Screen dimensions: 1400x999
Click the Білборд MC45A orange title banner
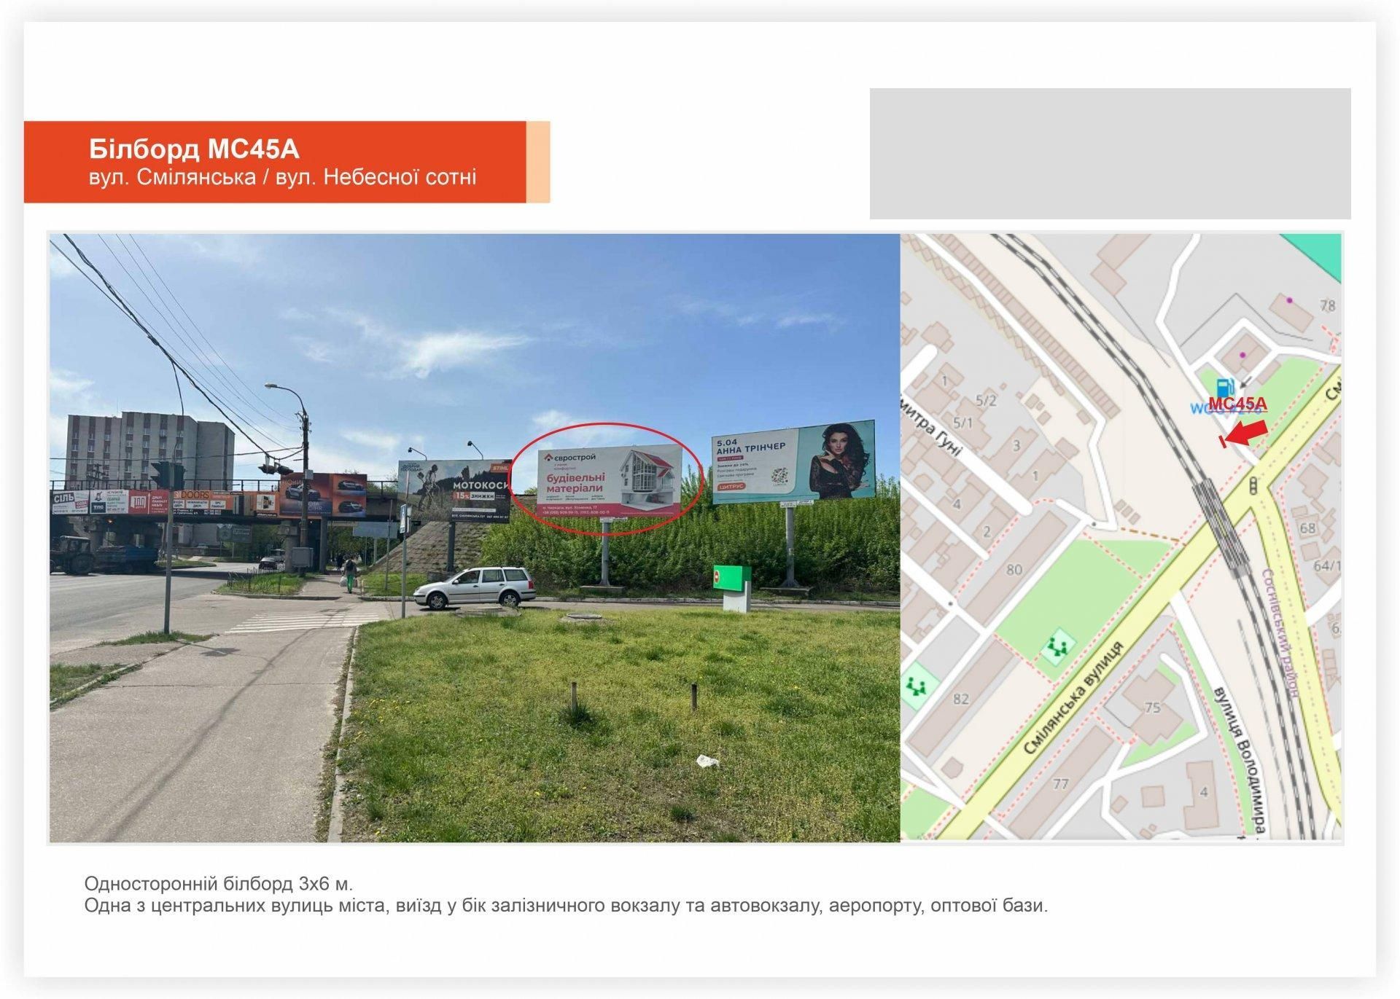point(275,162)
